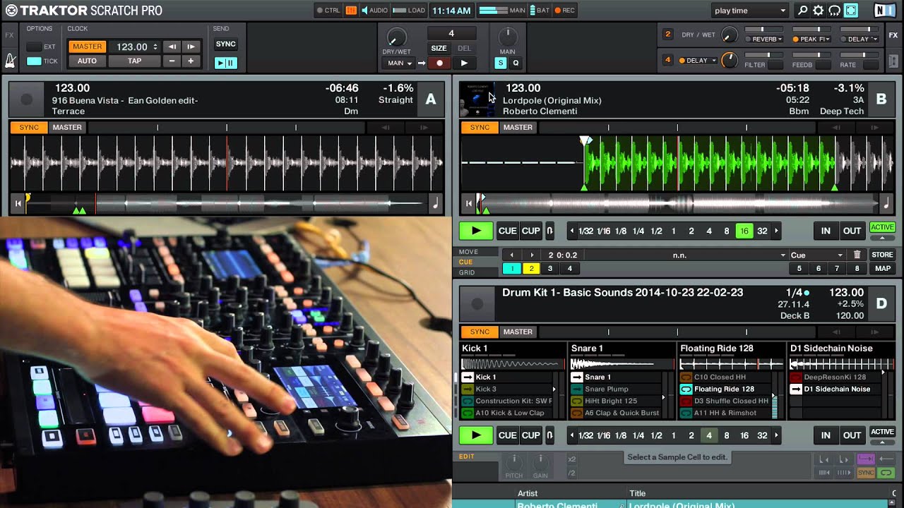This screenshot has height=508, width=904.
Task: Open the loop recorder MAIN source dropdown
Action: click(x=398, y=63)
